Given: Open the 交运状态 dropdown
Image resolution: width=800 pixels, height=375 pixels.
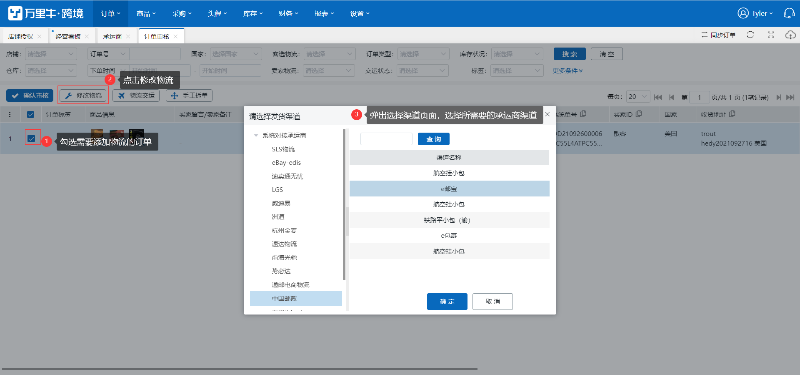Looking at the screenshot, I should click(422, 70).
